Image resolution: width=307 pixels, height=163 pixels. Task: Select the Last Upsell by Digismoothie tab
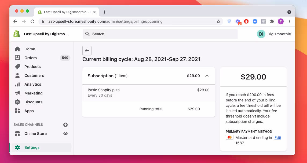67,12
